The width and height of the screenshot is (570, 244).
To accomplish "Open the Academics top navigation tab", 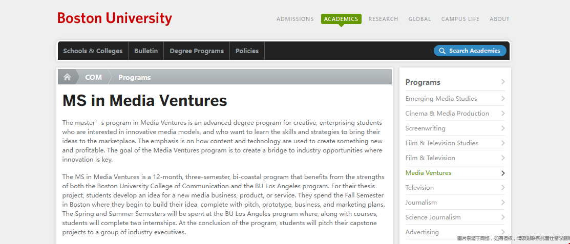I will tap(341, 19).
